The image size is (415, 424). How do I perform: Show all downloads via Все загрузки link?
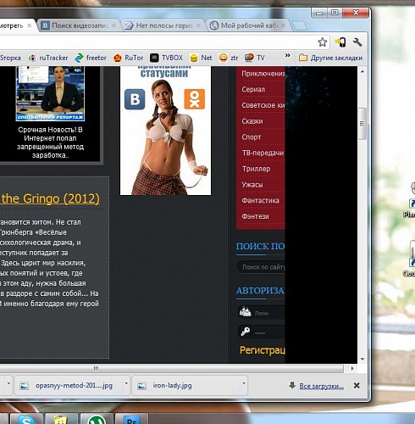[321, 386]
